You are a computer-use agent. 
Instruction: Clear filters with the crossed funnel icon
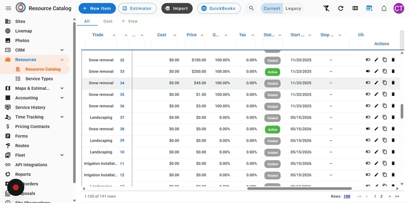coord(326,8)
